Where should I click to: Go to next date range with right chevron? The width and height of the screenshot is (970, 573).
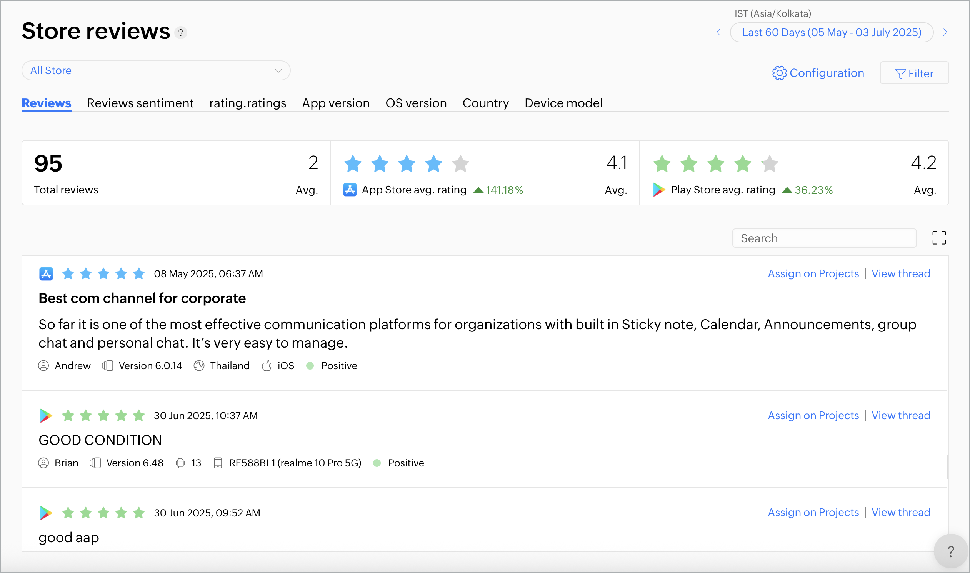(945, 32)
